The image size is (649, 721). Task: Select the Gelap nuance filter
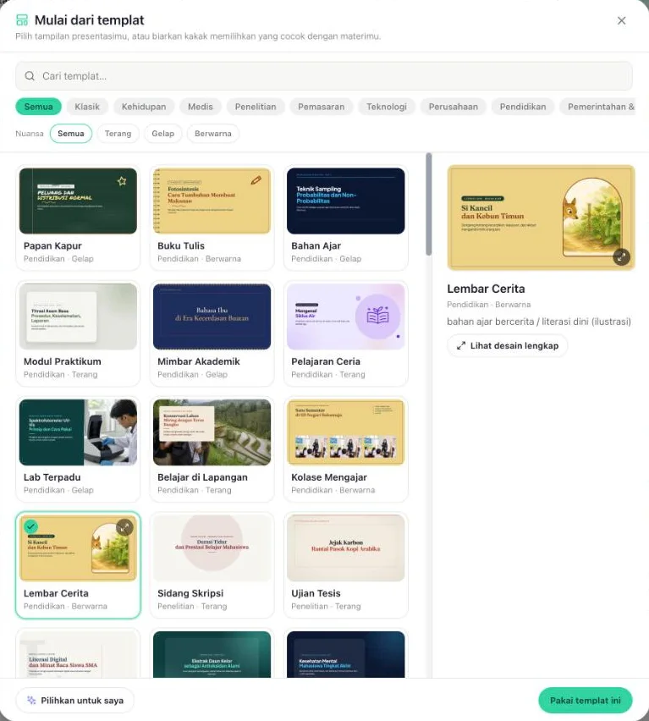(162, 134)
